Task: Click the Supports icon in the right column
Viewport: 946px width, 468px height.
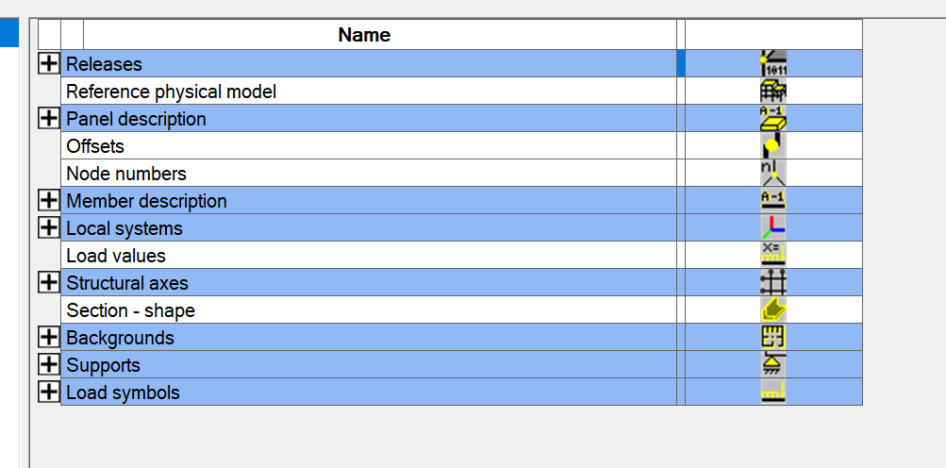Action: (x=773, y=365)
